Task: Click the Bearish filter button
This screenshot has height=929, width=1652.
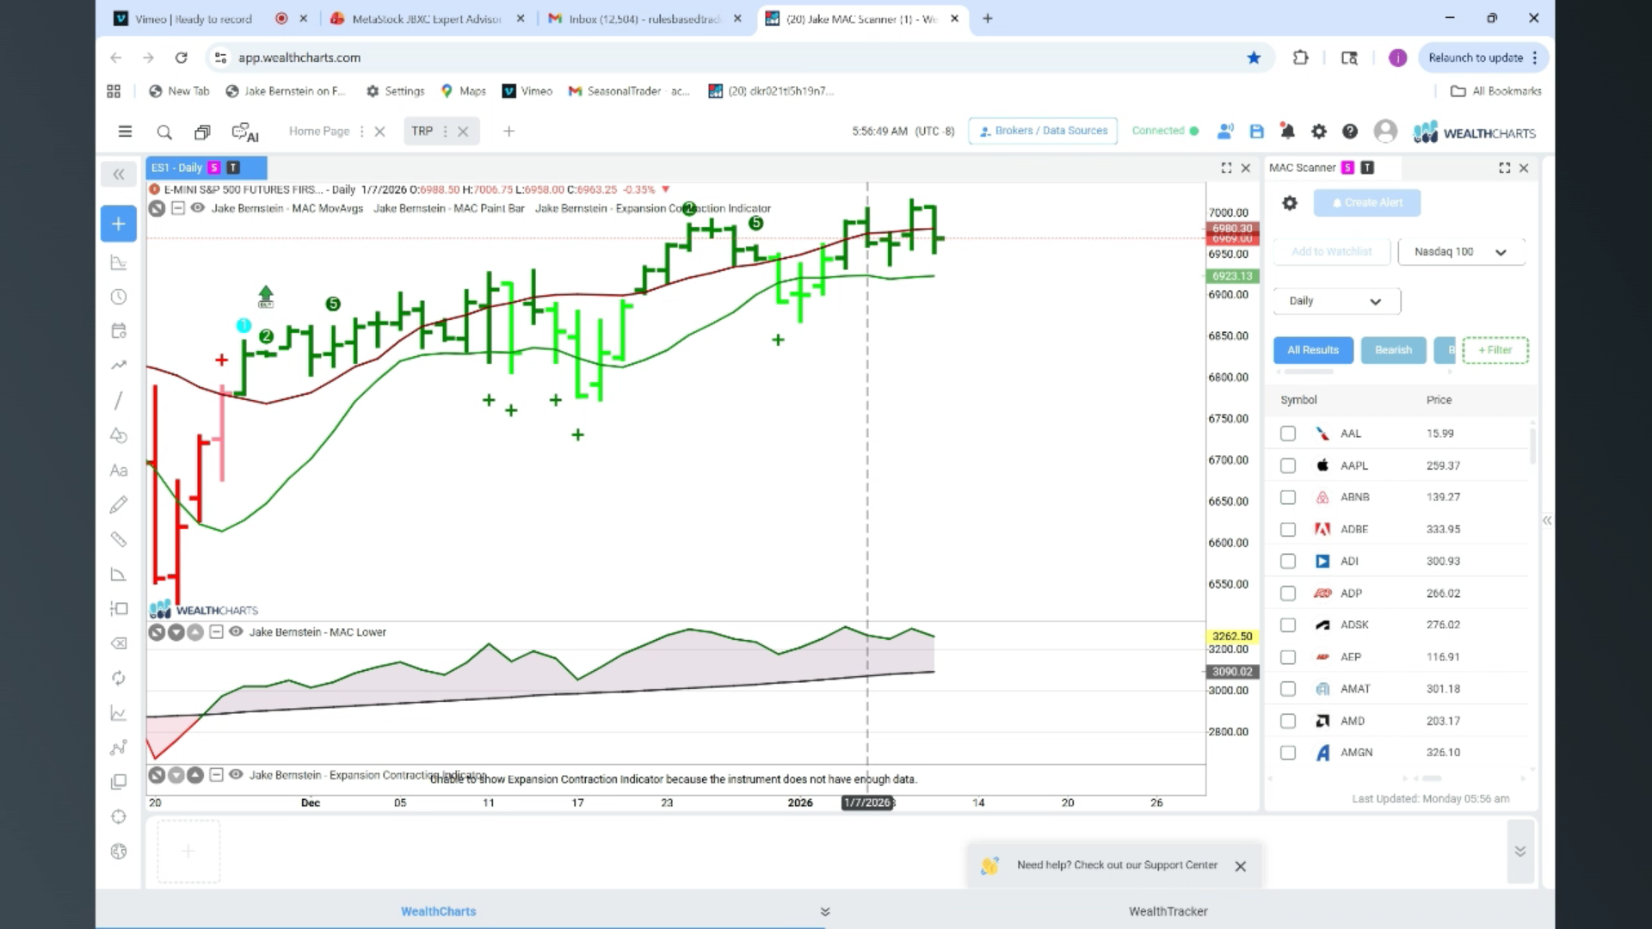Action: [1393, 350]
